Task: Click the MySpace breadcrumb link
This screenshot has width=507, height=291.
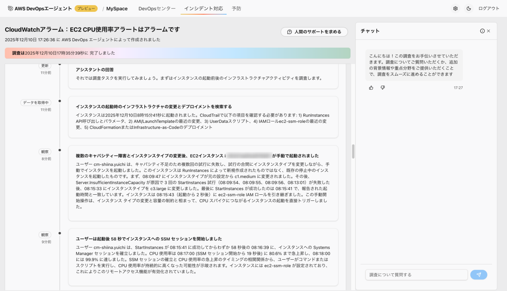Action: 117,8
